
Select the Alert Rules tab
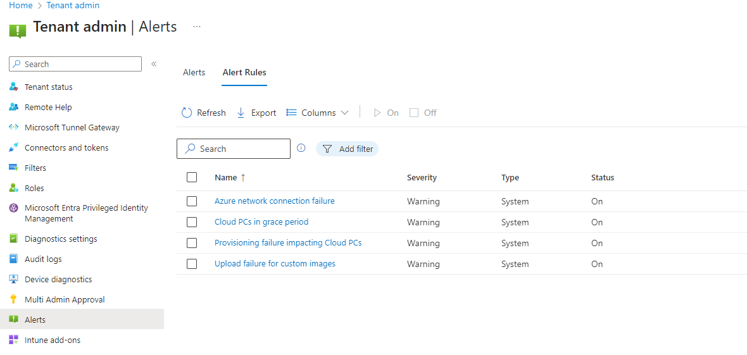pyautogui.click(x=244, y=72)
